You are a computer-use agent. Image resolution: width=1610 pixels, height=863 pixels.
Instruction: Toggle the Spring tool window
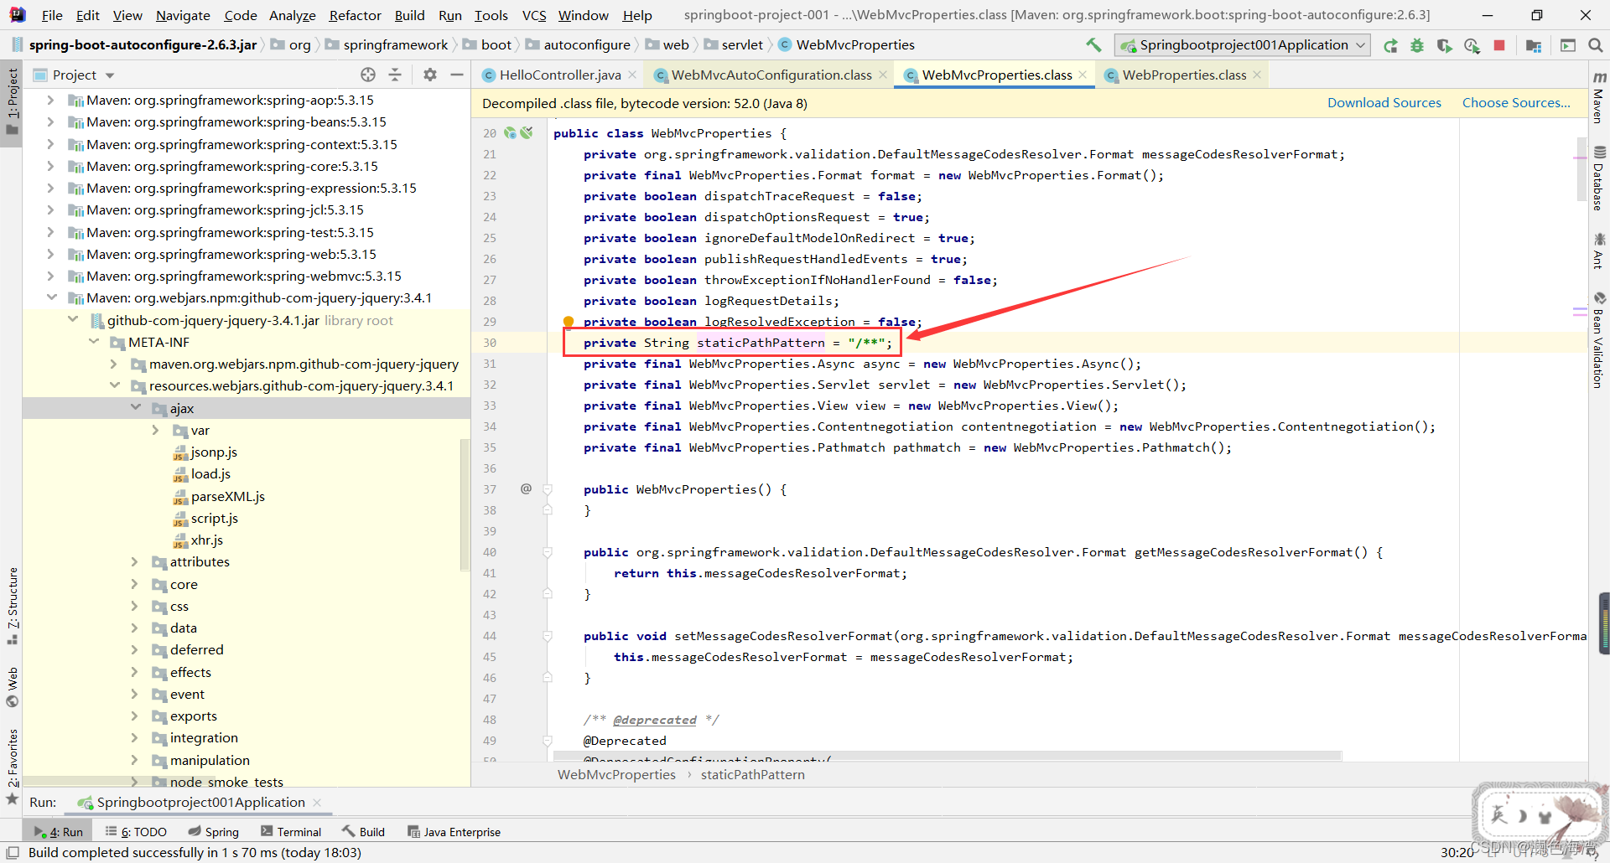pos(214,832)
